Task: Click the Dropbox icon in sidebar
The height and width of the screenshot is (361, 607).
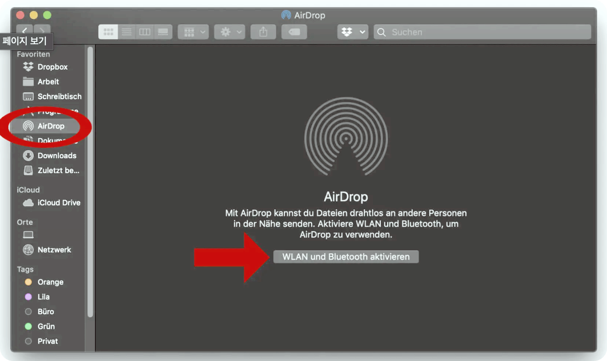Action: point(28,67)
